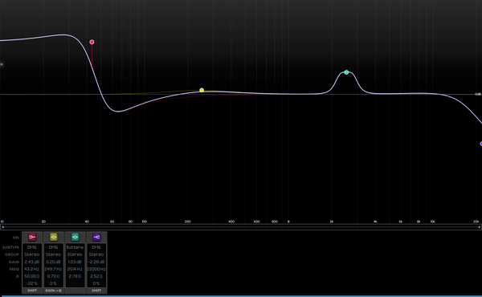Open the Butterworth subtype dropdown of teal band
The height and width of the screenshot is (297, 482).
point(75,247)
